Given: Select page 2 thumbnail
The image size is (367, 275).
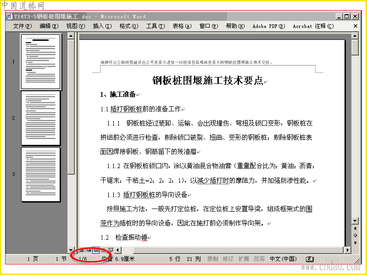Looking at the screenshot, I should point(41,118).
